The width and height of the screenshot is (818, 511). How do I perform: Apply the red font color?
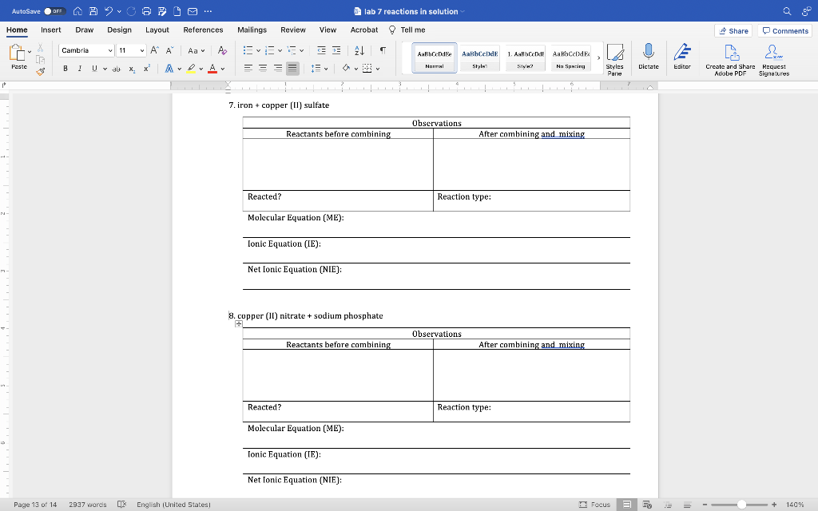(x=212, y=69)
